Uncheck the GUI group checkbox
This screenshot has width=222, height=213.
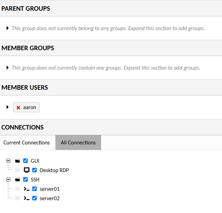coord(26,161)
